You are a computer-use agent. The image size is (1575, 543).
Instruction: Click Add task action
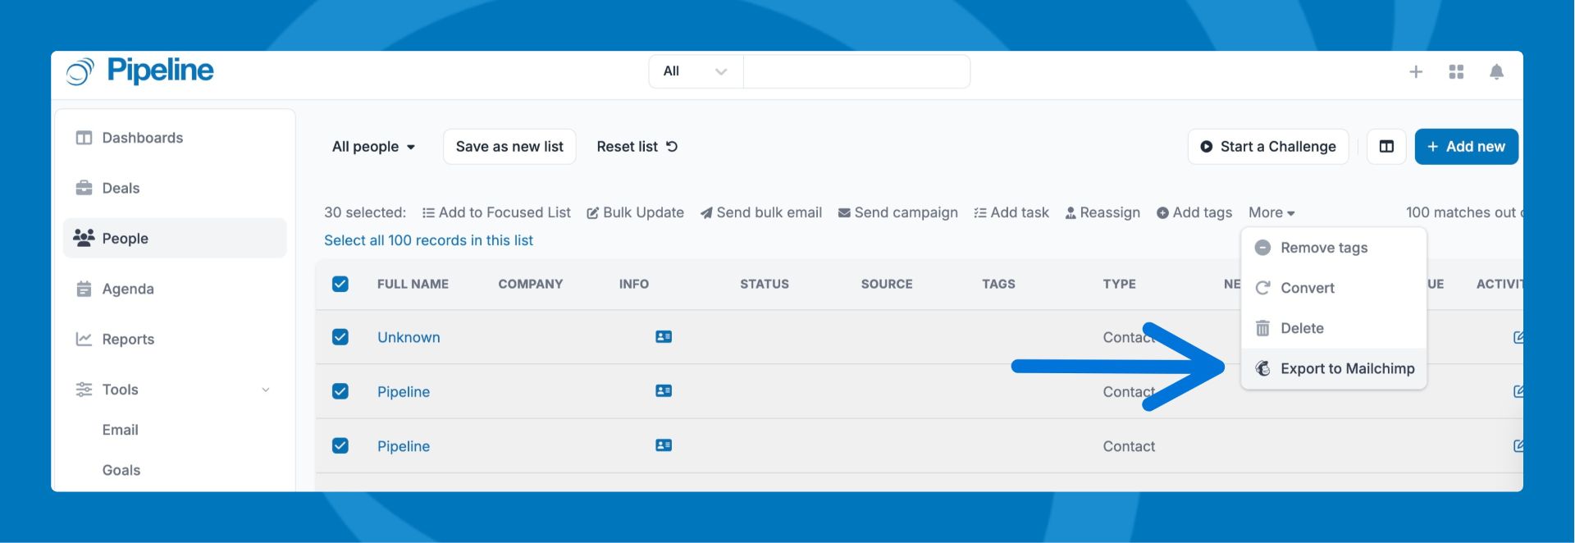(1011, 212)
